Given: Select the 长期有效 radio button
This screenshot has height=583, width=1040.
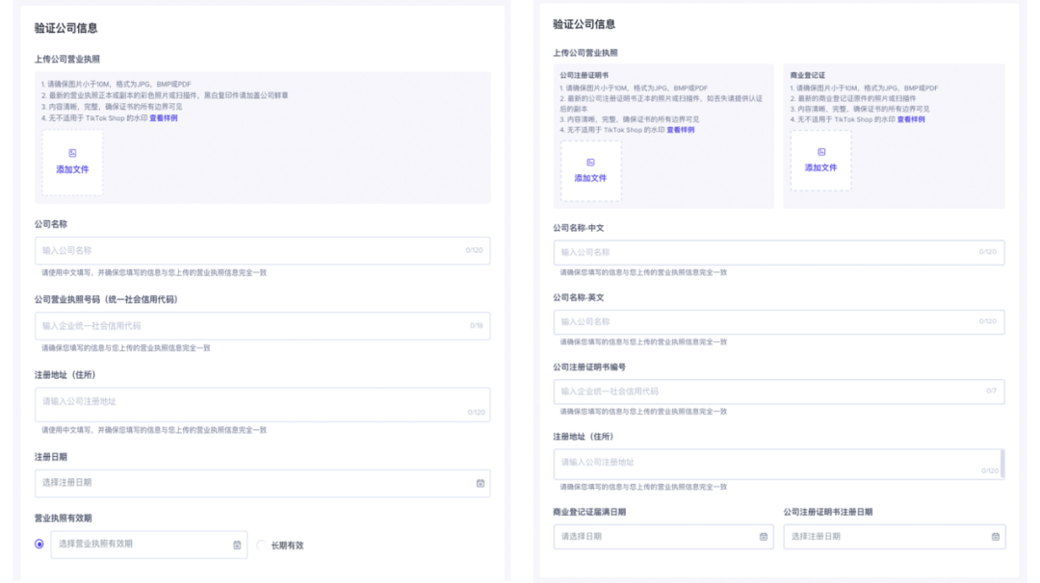Looking at the screenshot, I should pyautogui.click(x=261, y=545).
